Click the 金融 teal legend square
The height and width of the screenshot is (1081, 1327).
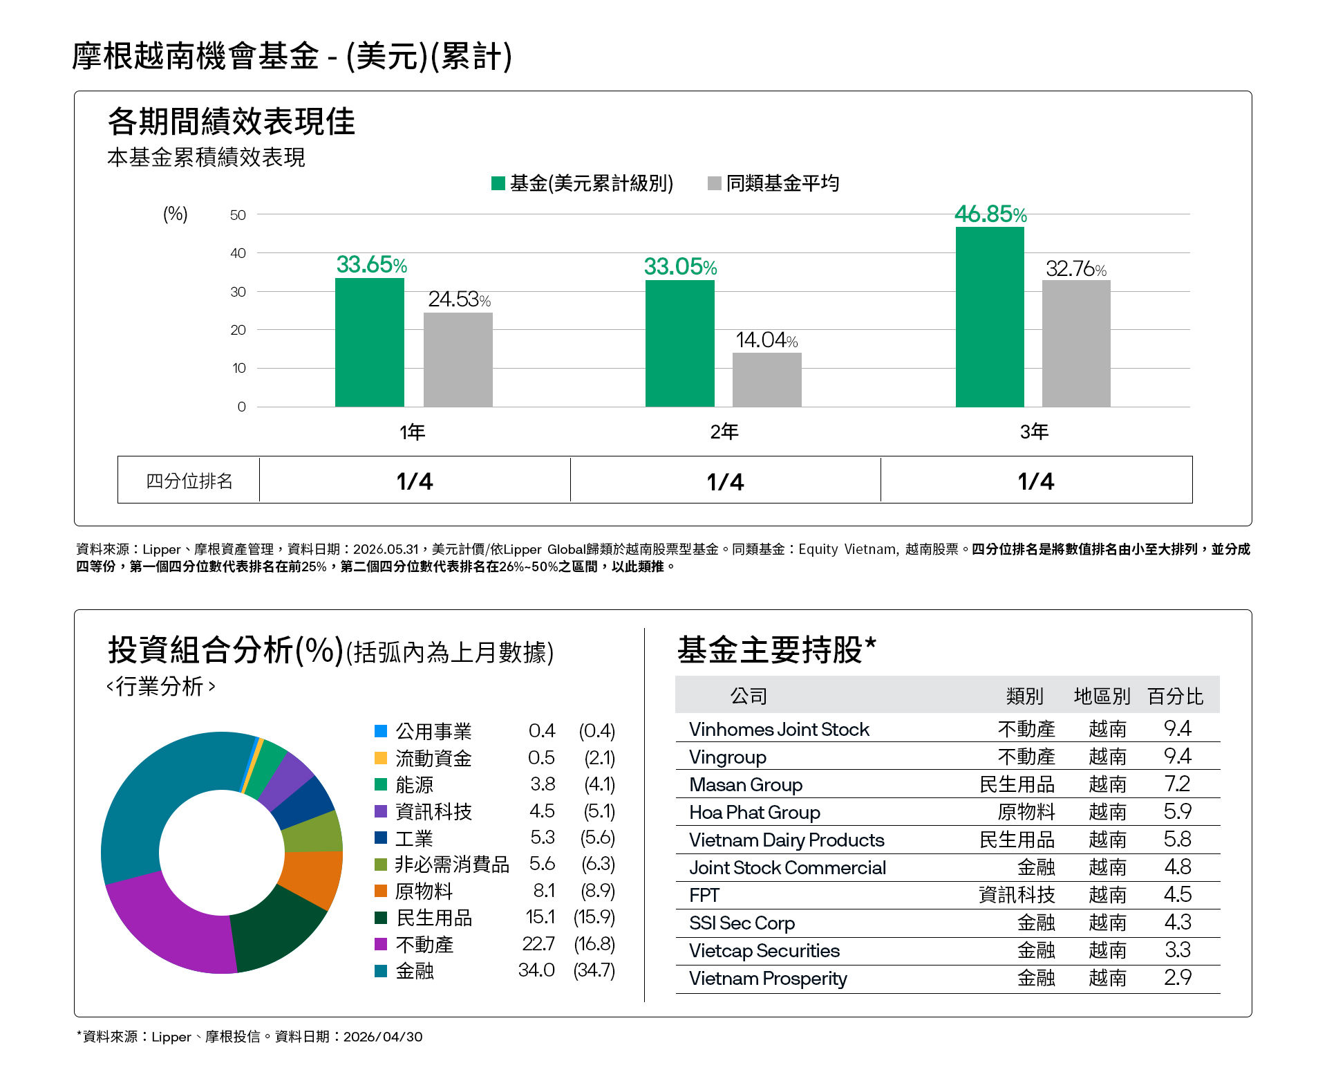click(x=381, y=971)
